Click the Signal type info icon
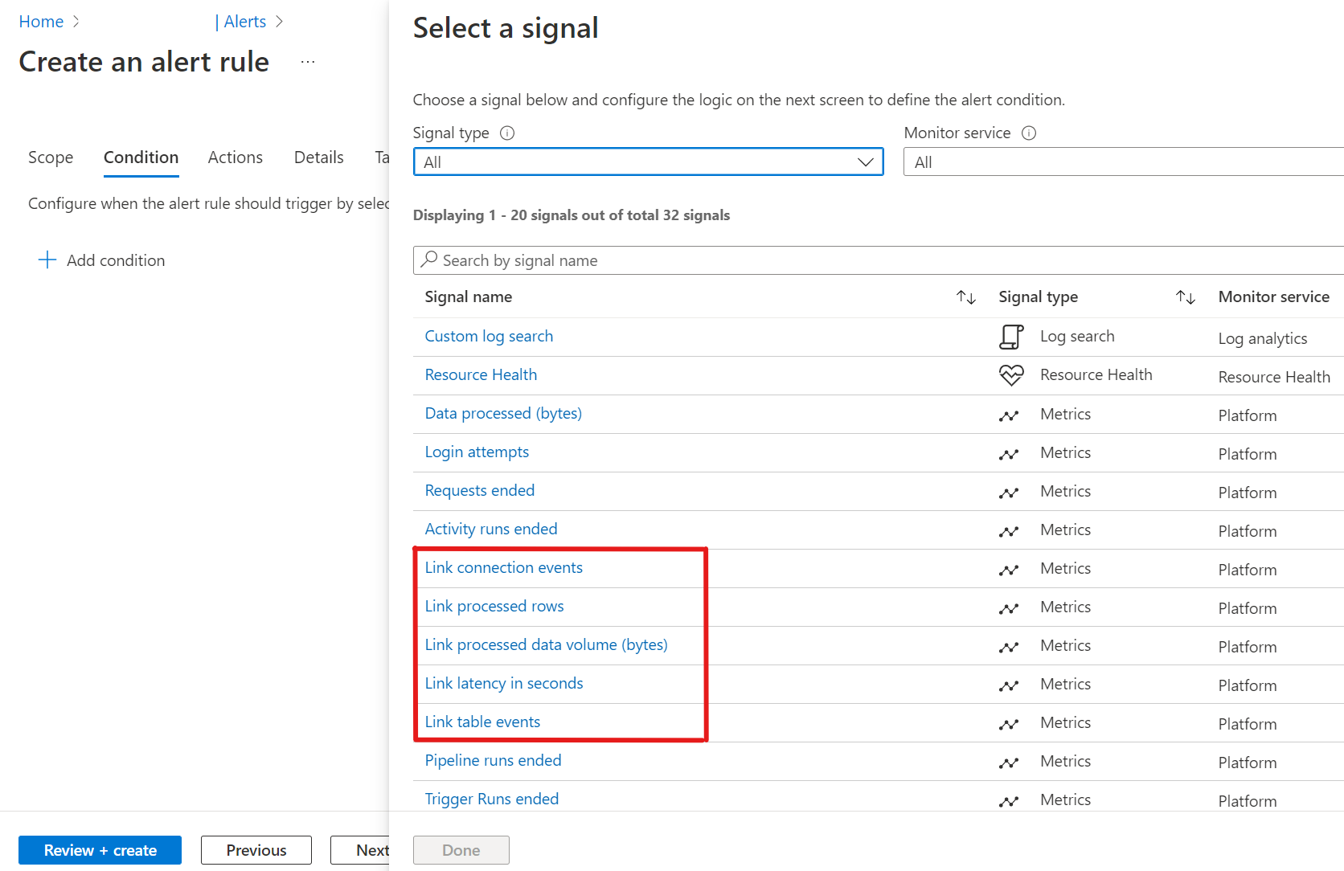Viewport: 1344px width, 871px height. point(507,133)
